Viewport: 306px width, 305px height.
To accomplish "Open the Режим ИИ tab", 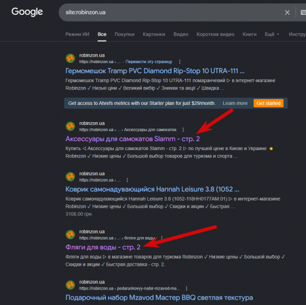I will click(77, 35).
